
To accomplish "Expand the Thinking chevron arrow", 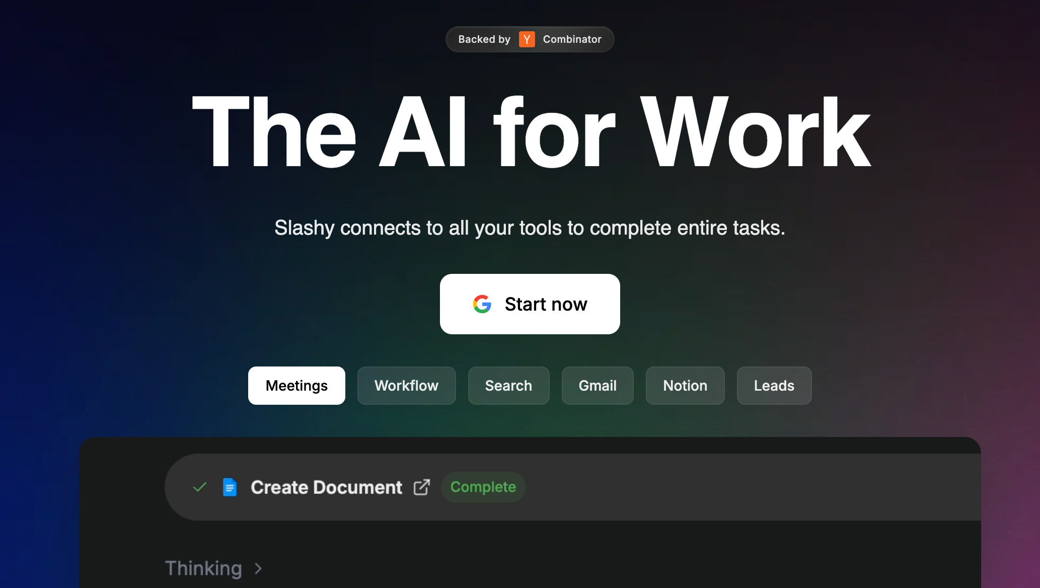I will [258, 568].
